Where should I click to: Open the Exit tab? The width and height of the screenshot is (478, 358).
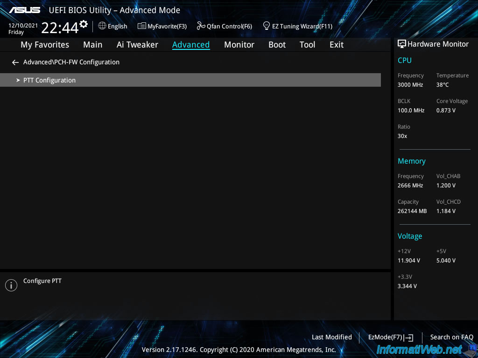click(x=337, y=45)
